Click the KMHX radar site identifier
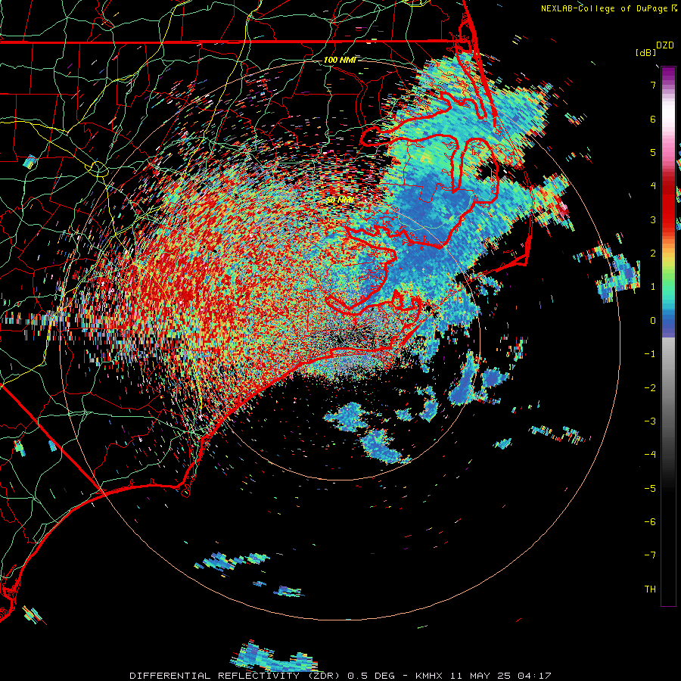Image resolution: width=681 pixels, height=681 pixels. click(x=428, y=676)
